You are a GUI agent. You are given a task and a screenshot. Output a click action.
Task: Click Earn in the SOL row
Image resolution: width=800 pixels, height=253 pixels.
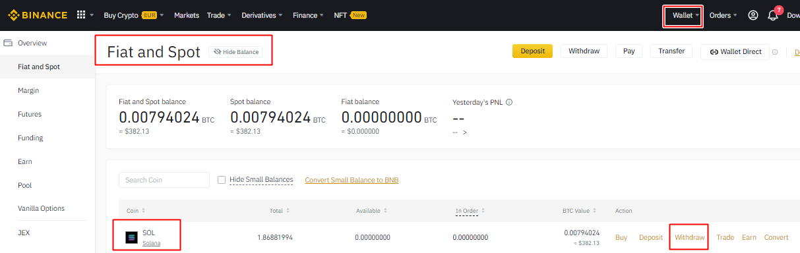749,237
